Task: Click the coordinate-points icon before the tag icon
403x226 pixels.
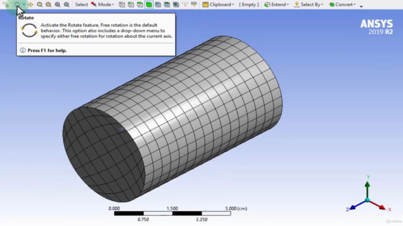Action: pos(184,4)
